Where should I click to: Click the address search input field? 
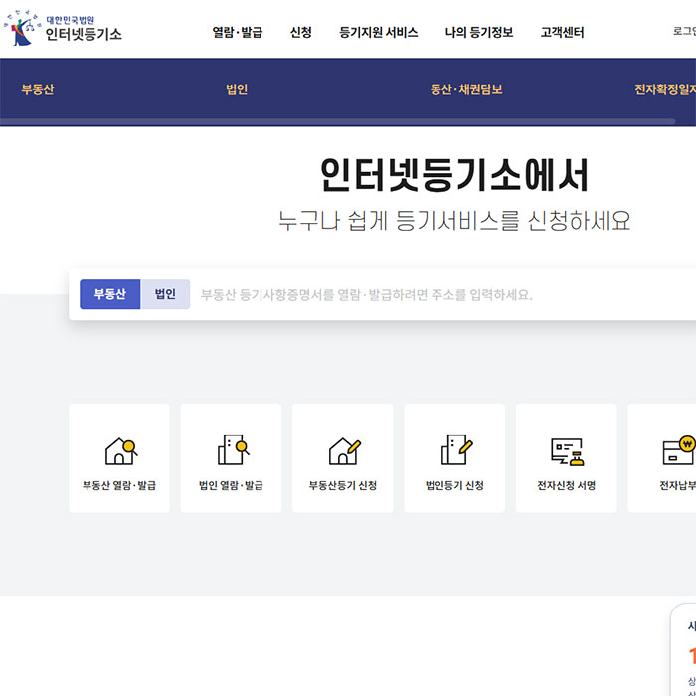click(x=443, y=294)
